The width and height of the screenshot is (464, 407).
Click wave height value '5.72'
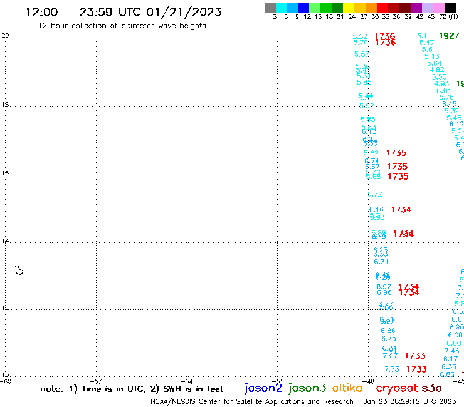[x=375, y=194]
